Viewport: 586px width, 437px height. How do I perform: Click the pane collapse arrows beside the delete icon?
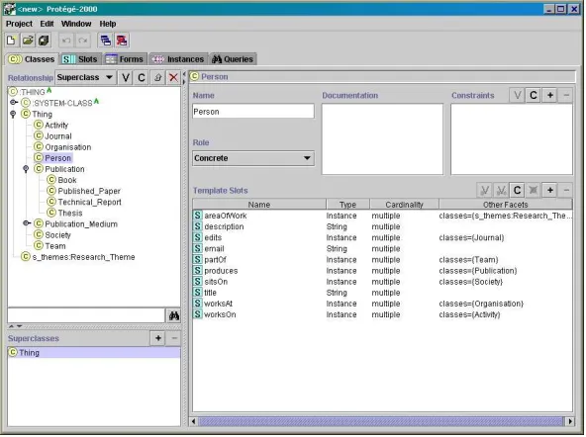(184, 78)
